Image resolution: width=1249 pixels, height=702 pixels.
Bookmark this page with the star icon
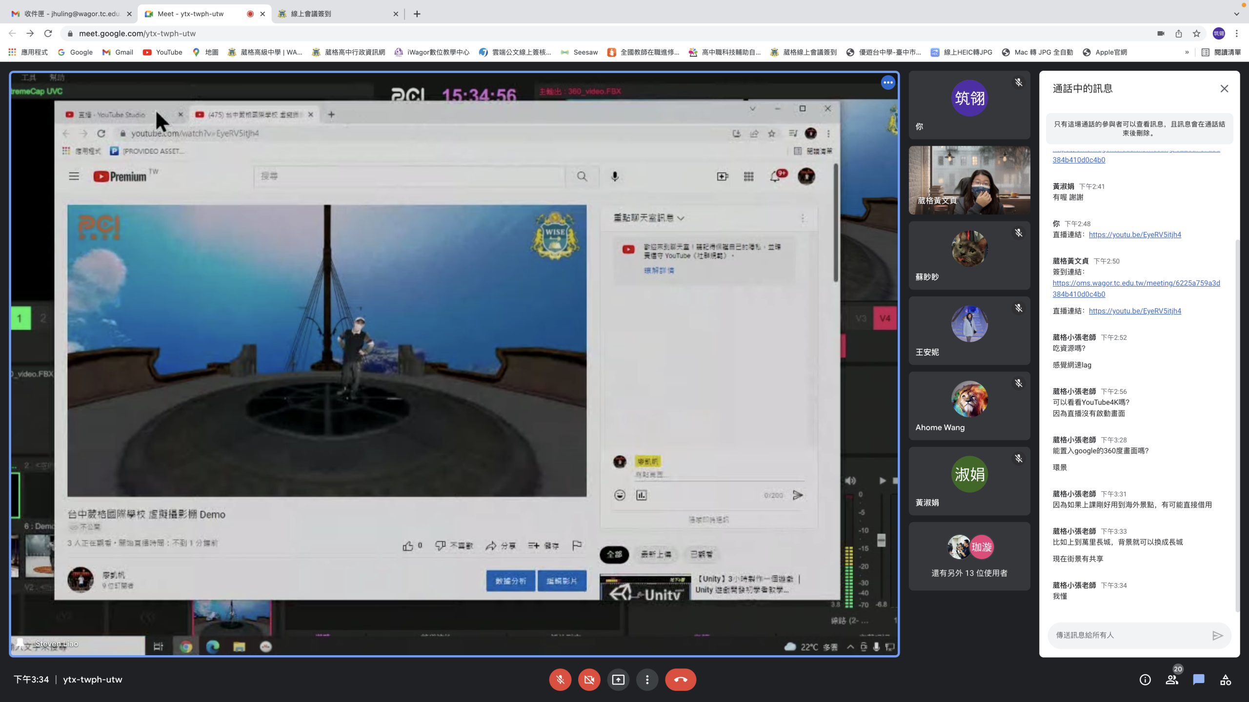pos(1196,34)
